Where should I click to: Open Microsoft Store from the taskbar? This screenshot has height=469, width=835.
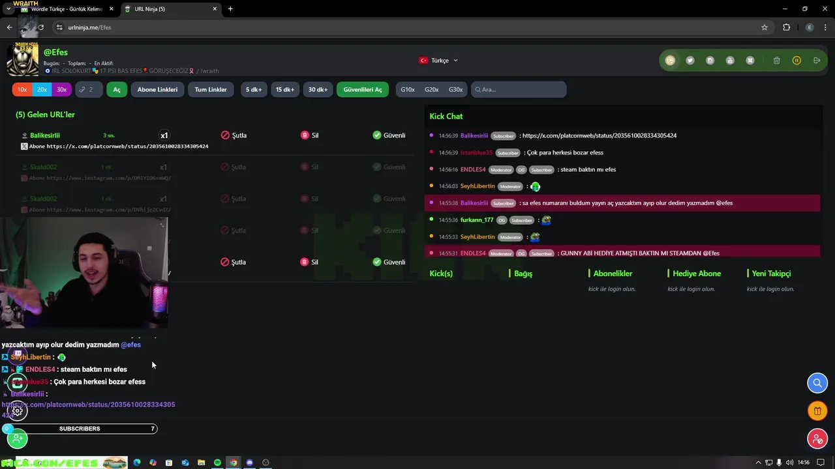coord(169,462)
